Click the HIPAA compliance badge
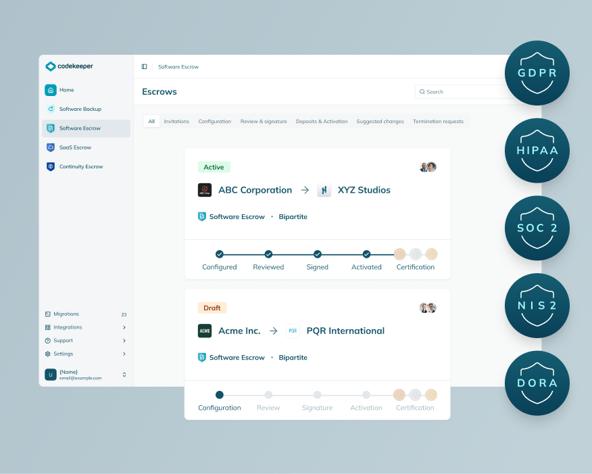592x474 pixels. coord(537,150)
